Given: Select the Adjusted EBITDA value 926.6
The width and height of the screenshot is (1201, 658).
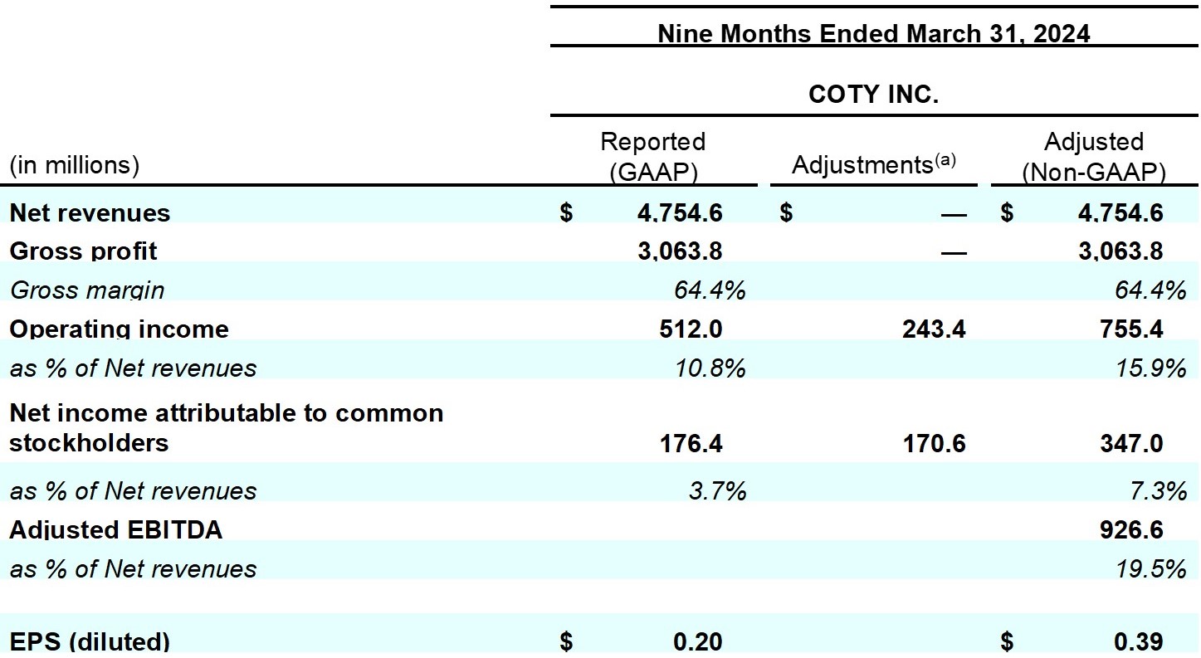Looking at the screenshot, I should pyautogui.click(x=1132, y=529).
